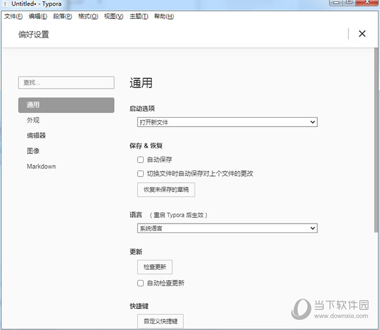Click the 保存 & 恢复 section label

(x=146, y=146)
